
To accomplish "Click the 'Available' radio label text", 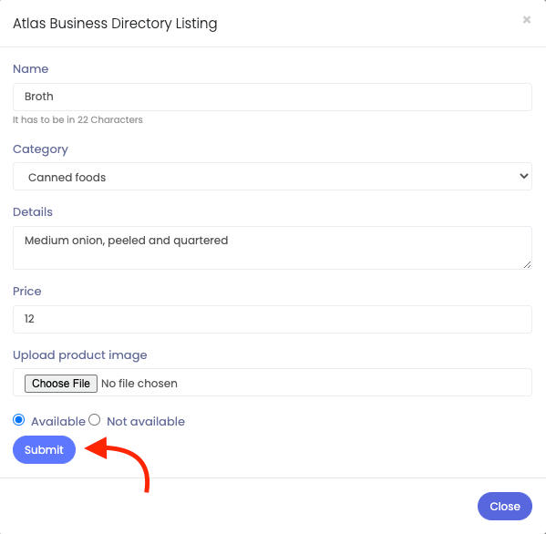I will click(x=58, y=422).
